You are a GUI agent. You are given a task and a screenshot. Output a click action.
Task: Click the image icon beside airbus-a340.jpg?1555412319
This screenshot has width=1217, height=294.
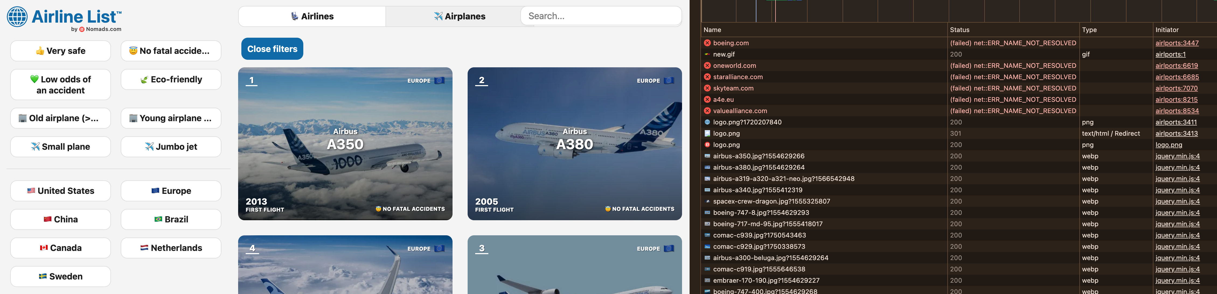pyautogui.click(x=707, y=190)
